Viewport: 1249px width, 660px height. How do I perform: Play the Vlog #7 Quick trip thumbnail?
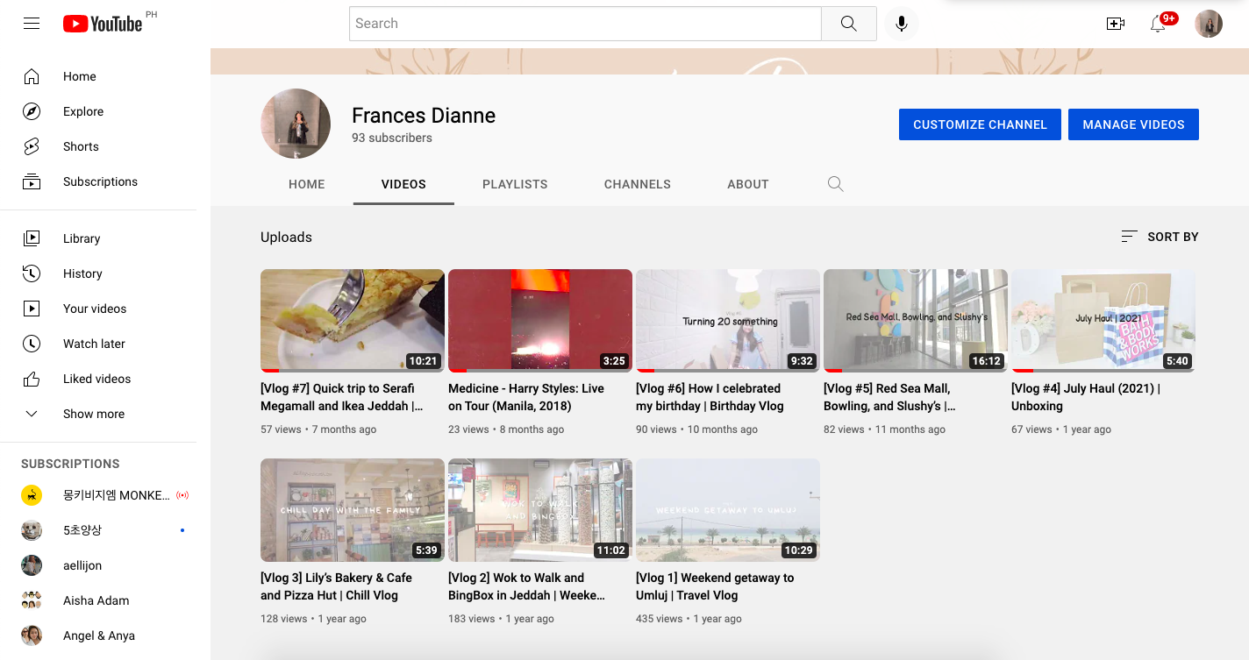[x=353, y=321]
